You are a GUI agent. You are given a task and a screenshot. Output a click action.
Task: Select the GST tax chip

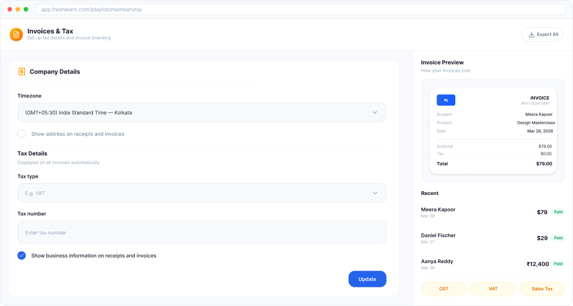tap(444, 289)
